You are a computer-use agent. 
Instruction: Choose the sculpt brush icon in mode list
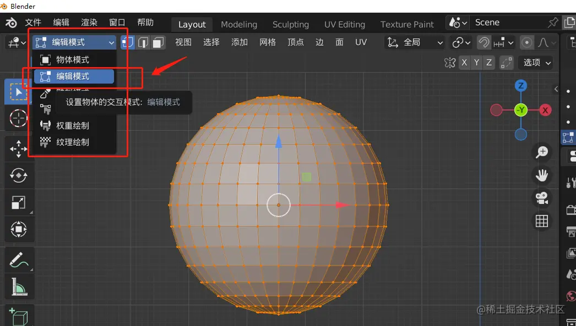45,94
